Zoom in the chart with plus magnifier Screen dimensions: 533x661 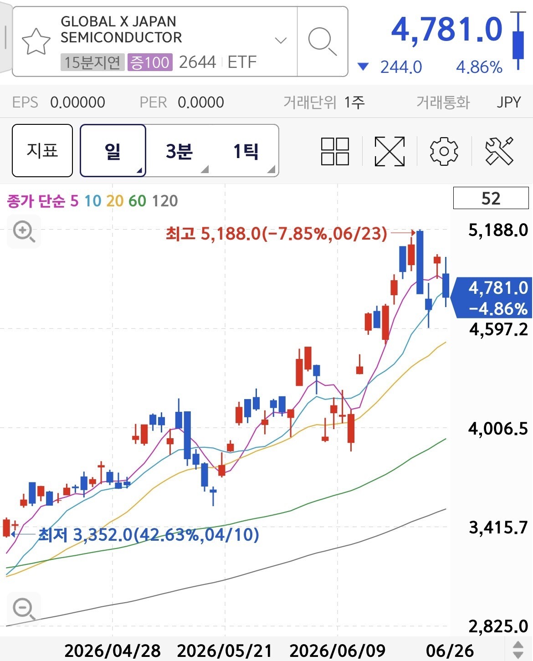pyautogui.click(x=24, y=231)
